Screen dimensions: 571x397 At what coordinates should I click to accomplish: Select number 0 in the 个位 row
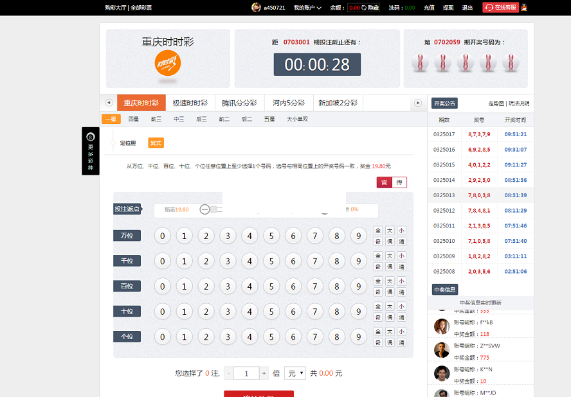(163, 337)
